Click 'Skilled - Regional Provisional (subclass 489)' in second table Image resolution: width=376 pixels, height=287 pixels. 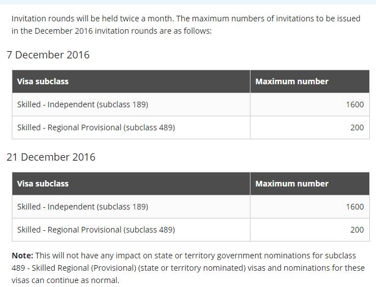tap(96, 230)
